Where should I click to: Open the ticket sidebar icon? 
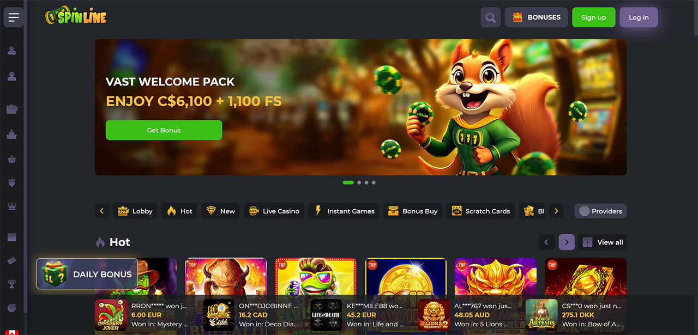[x=12, y=261]
